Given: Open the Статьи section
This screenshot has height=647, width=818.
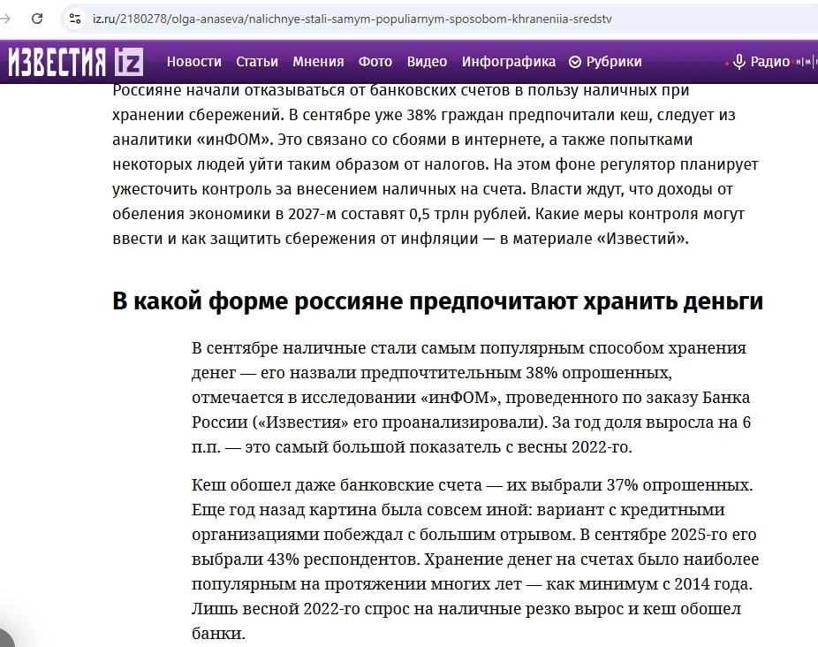Looking at the screenshot, I should coord(257,62).
